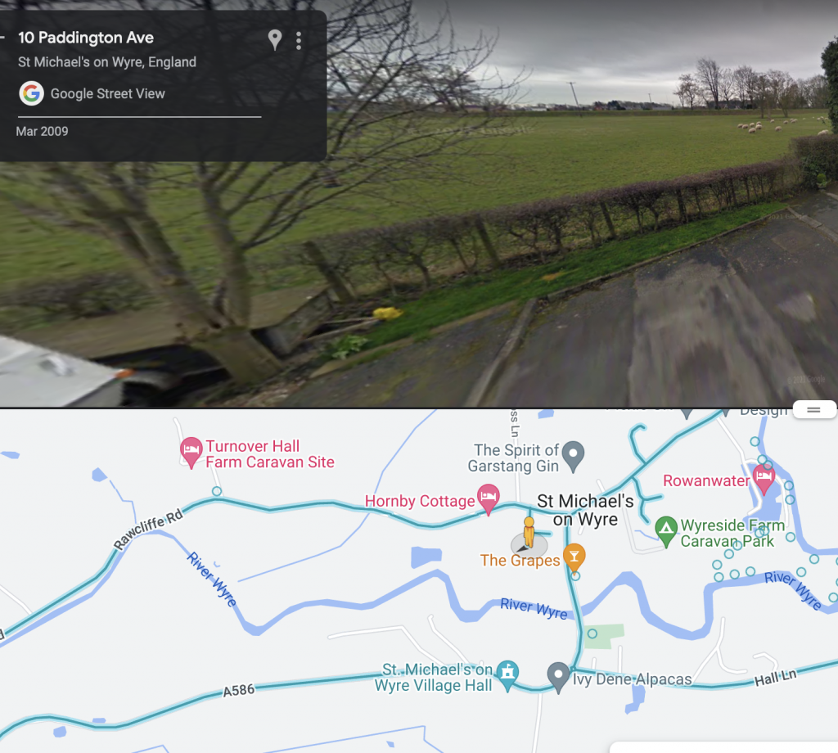The image size is (838, 753).
Task: Click the A586 road label
Action: tap(238, 691)
